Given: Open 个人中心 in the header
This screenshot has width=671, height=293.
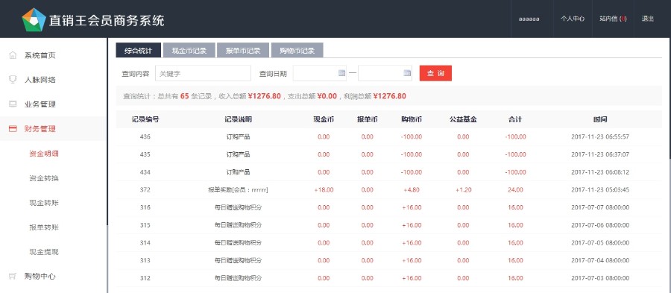Looking at the screenshot, I should 573,19.
